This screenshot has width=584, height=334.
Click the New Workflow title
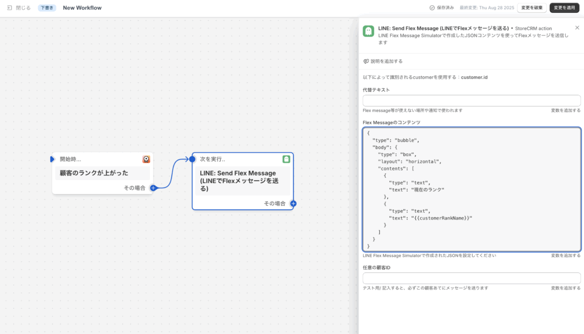82,8
